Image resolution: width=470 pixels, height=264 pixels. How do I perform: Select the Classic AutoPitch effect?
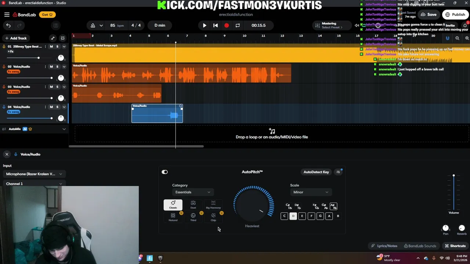(x=173, y=205)
